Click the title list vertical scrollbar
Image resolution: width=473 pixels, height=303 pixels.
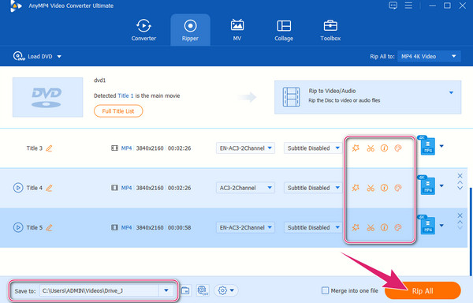[471, 231]
